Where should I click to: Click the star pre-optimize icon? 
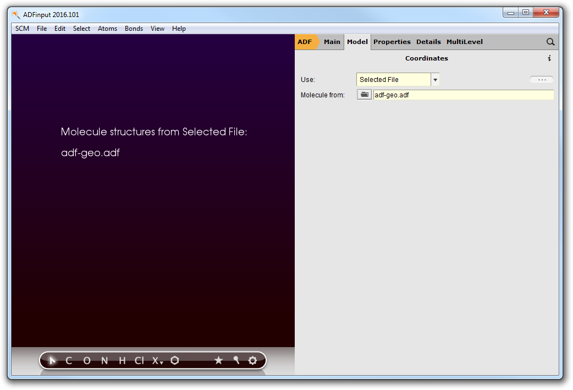click(x=218, y=360)
